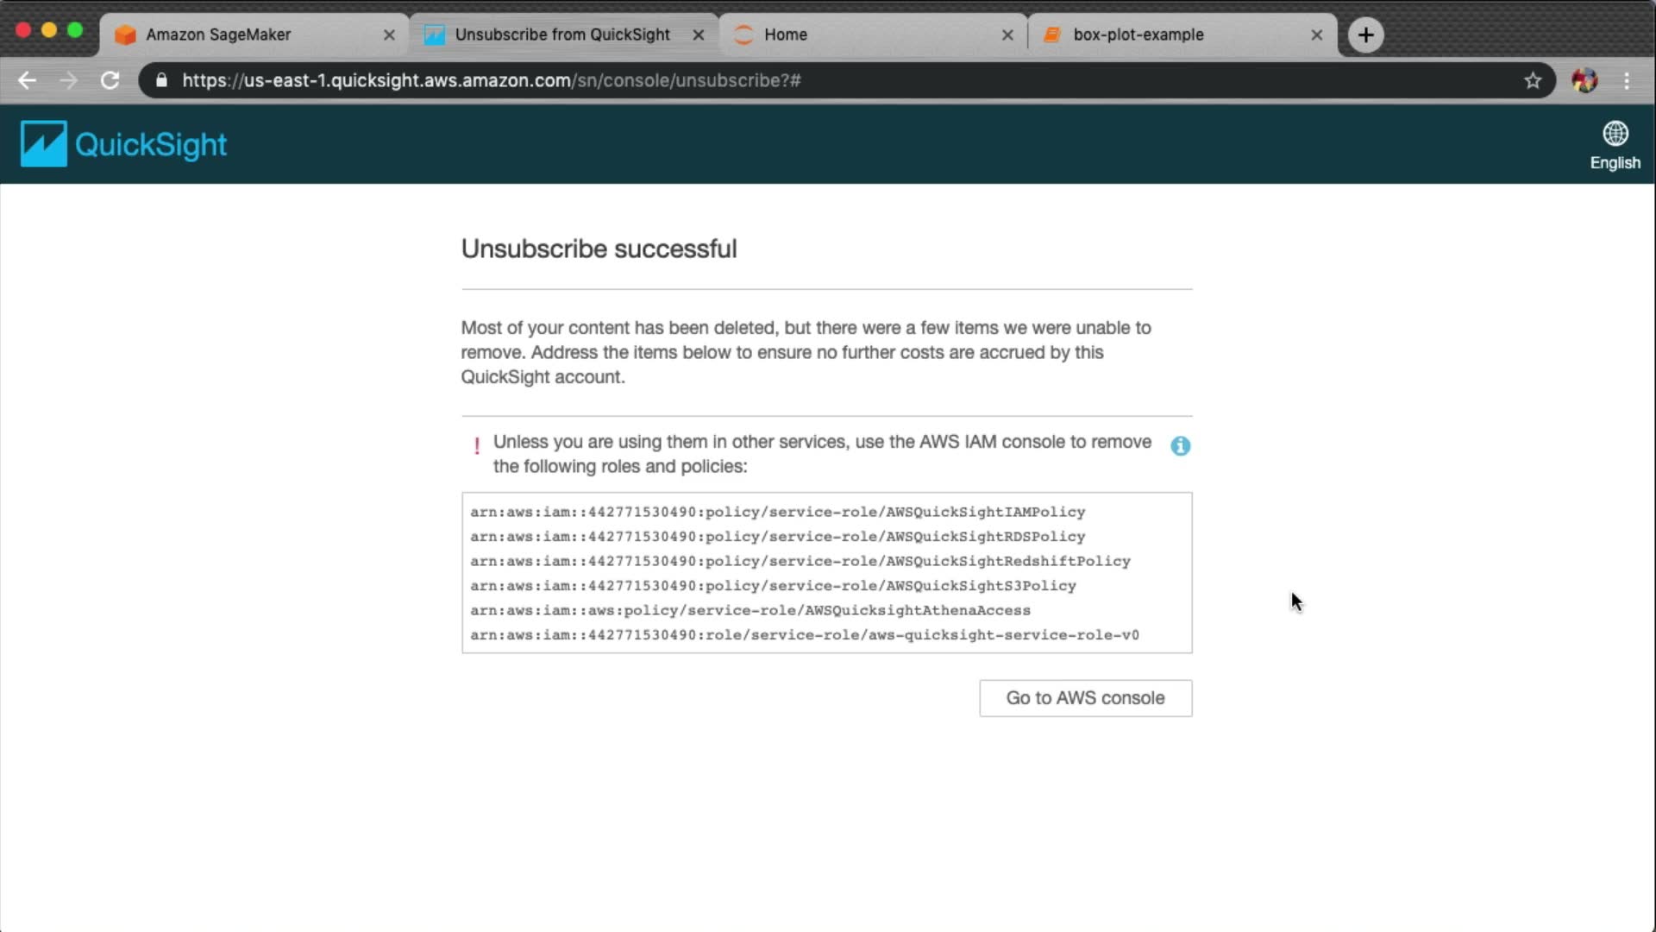Bookmark this page with star icon

click(1532, 80)
